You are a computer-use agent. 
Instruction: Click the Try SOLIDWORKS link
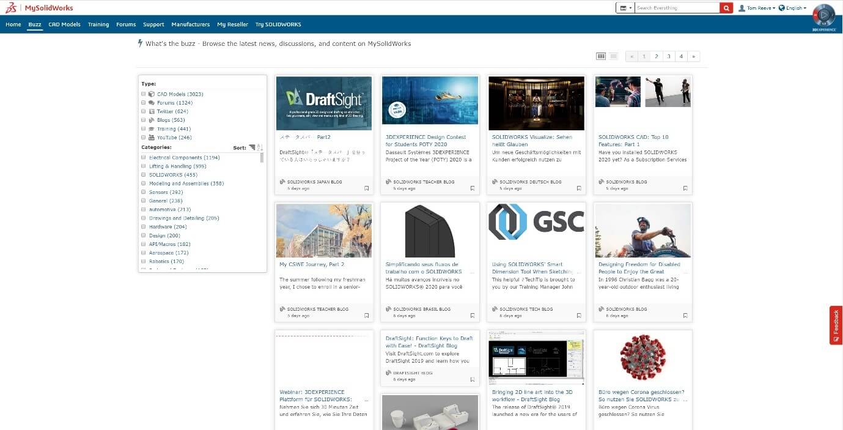click(278, 24)
